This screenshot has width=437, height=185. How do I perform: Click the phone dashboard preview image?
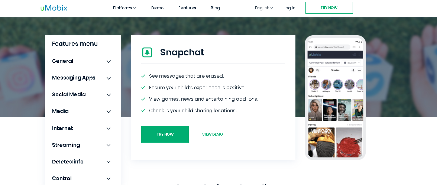pyautogui.click(x=335, y=98)
